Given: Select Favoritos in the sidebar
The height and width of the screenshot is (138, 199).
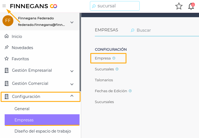Looking at the screenshot, I should 20,59.
